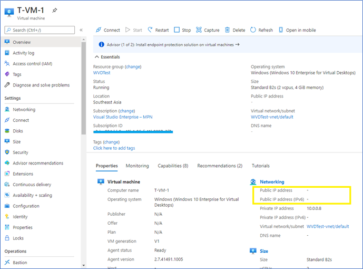Open the Recommendations (2) tab

coord(220,166)
